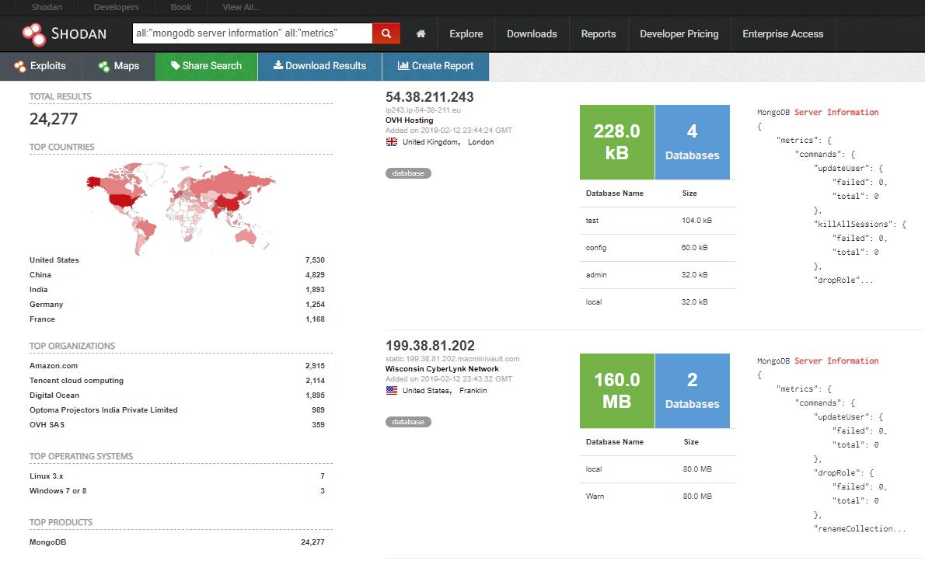Image resolution: width=925 pixels, height=561 pixels.
Task: Open Maps from the toolbar
Action: point(119,66)
